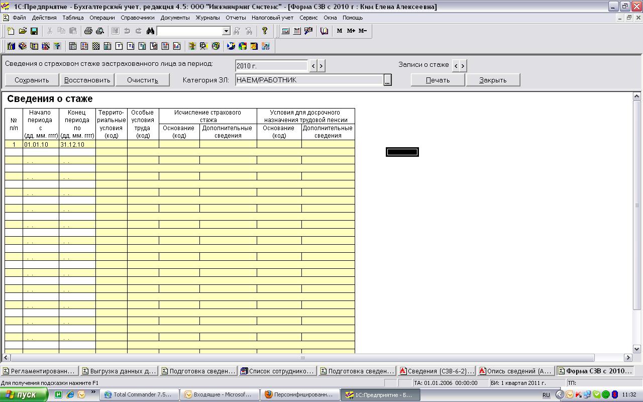
Task: Go to previous Записи о стаже record
Action: click(x=456, y=66)
